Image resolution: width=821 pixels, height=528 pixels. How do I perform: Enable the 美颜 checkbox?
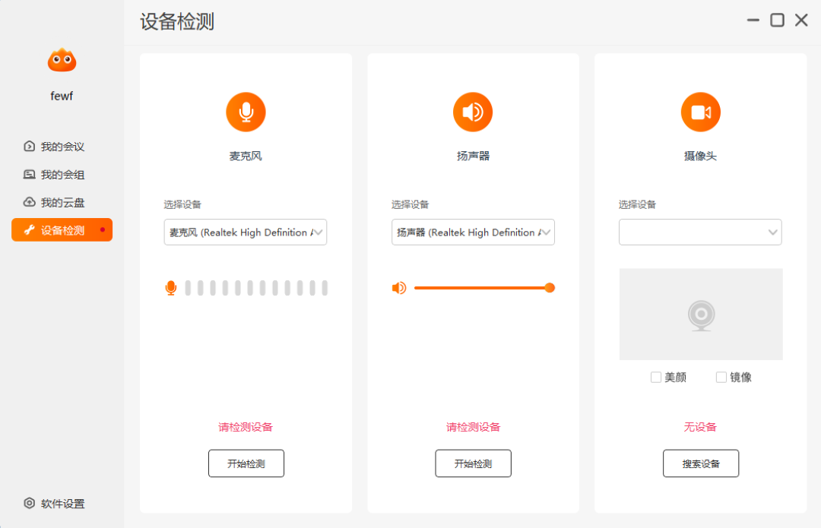(x=655, y=377)
